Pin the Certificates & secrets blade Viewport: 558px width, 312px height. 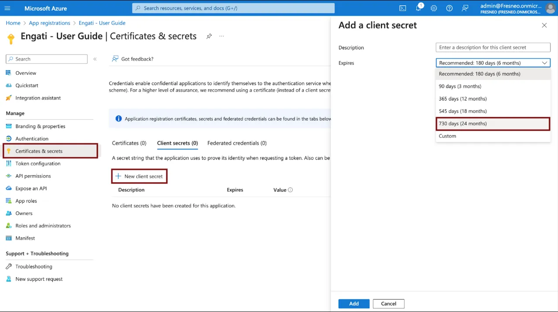coord(209,36)
